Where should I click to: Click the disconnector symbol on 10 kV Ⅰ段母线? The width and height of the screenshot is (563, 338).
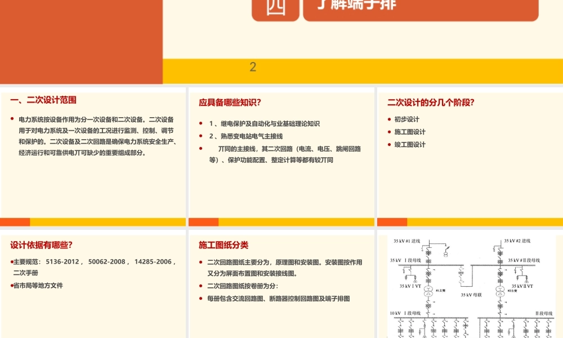pos(400,322)
